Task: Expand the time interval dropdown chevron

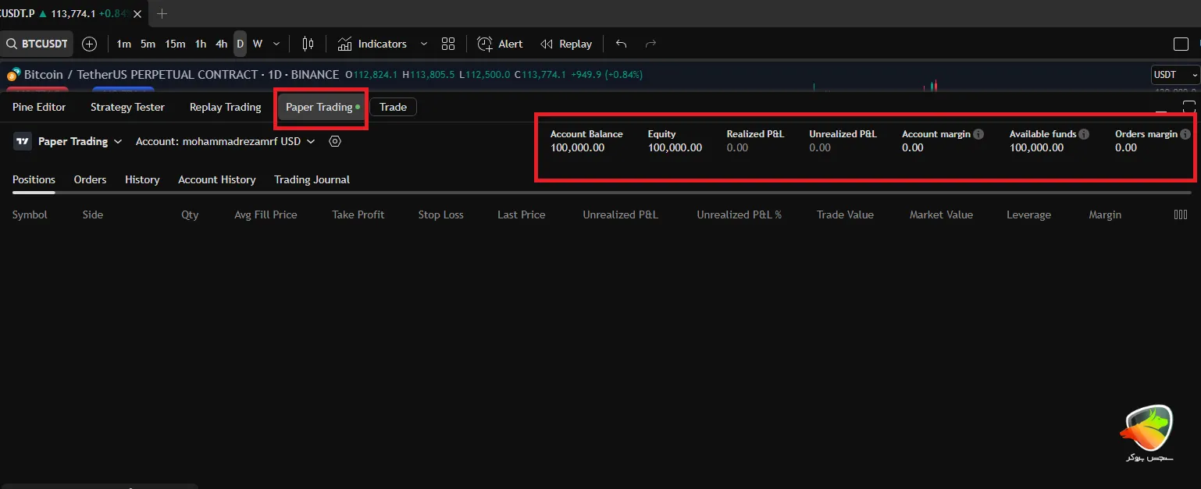Action: coord(276,44)
